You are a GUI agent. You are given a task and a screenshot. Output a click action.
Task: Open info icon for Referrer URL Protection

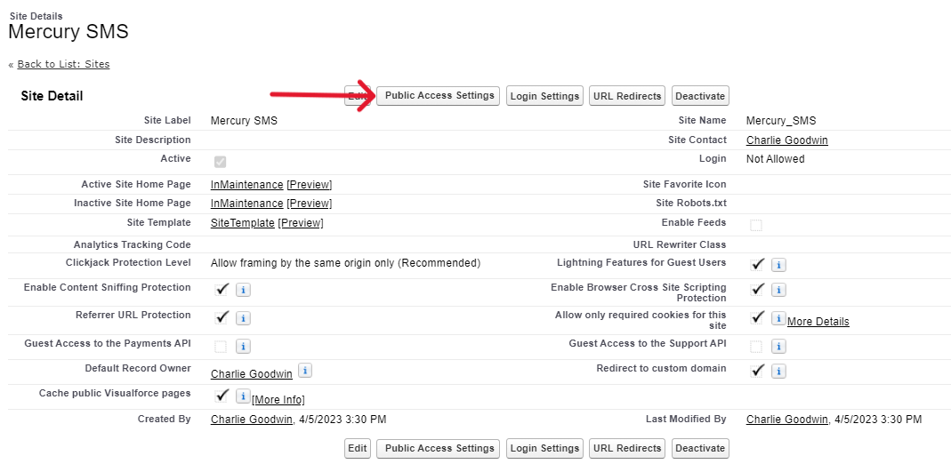tap(243, 318)
